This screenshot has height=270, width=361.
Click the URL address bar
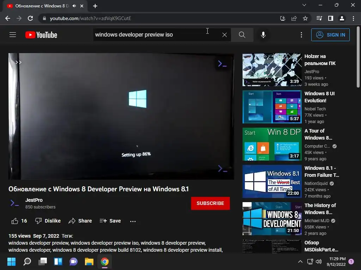[x=159, y=18]
